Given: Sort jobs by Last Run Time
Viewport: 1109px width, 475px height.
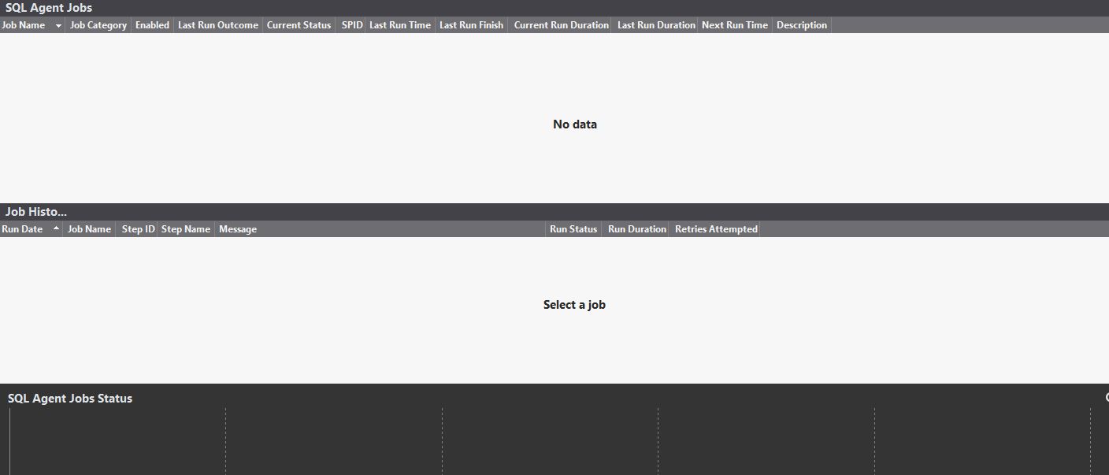Looking at the screenshot, I should [x=400, y=25].
